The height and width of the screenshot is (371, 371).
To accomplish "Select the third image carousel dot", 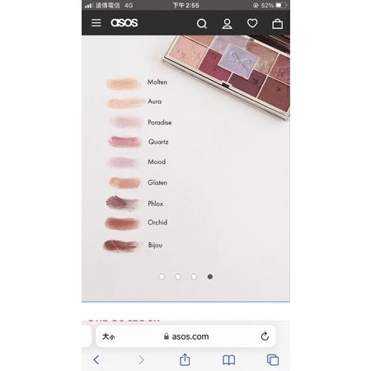I will [x=194, y=277].
